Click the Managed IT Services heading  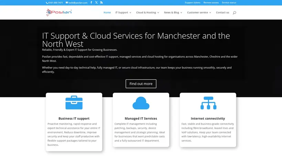coord(141,118)
